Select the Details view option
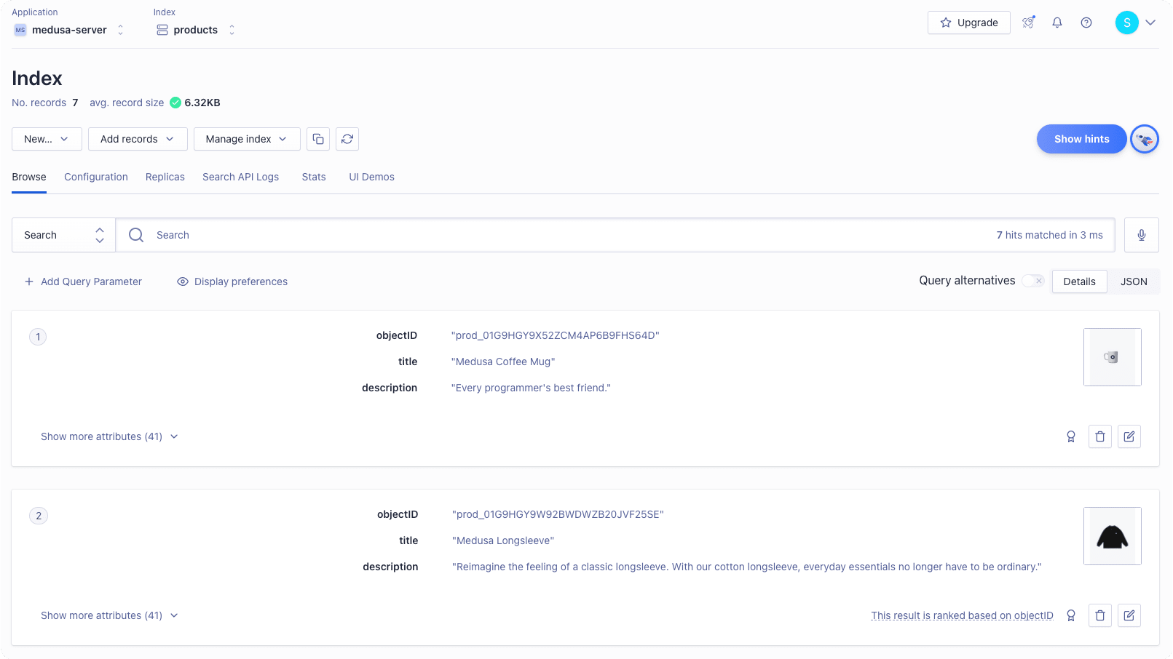 click(1079, 281)
